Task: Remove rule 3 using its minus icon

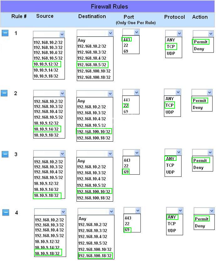Action: 5,154
